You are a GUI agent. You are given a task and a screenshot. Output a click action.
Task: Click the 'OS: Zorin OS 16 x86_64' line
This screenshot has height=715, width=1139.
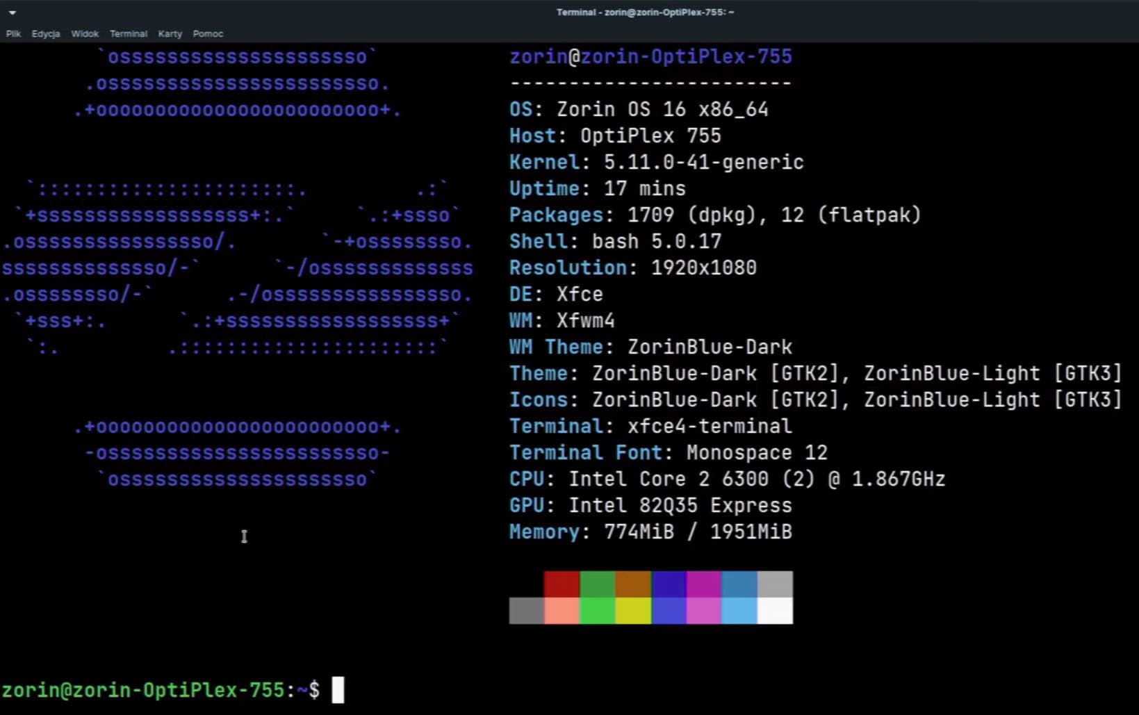click(639, 110)
